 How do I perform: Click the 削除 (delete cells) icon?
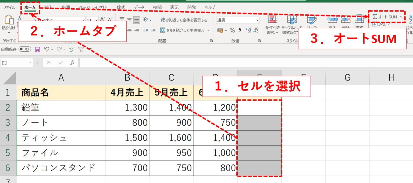point(346,20)
